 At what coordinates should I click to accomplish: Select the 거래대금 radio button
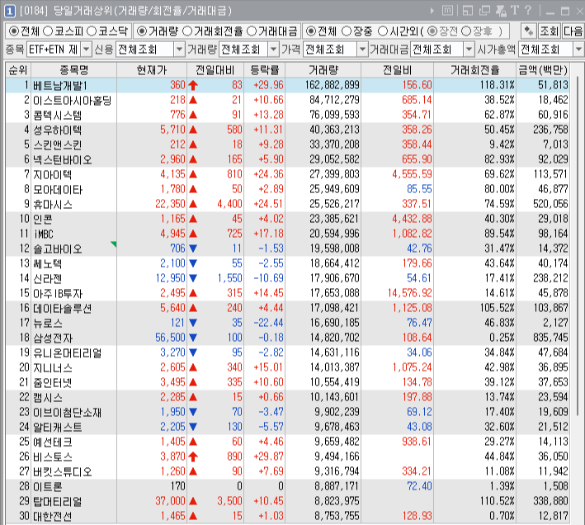(252, 31)
